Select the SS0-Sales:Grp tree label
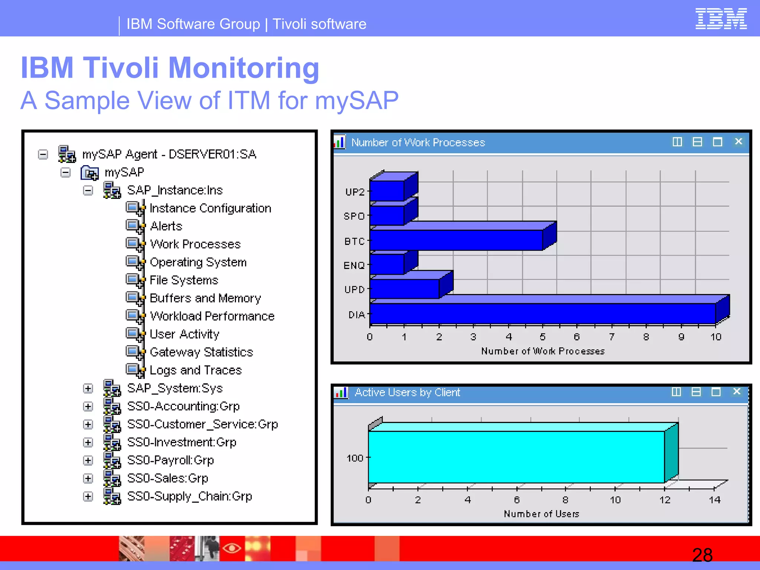This screenshot has height=570, width=760. pyautogui.click(x=168, y=478)
